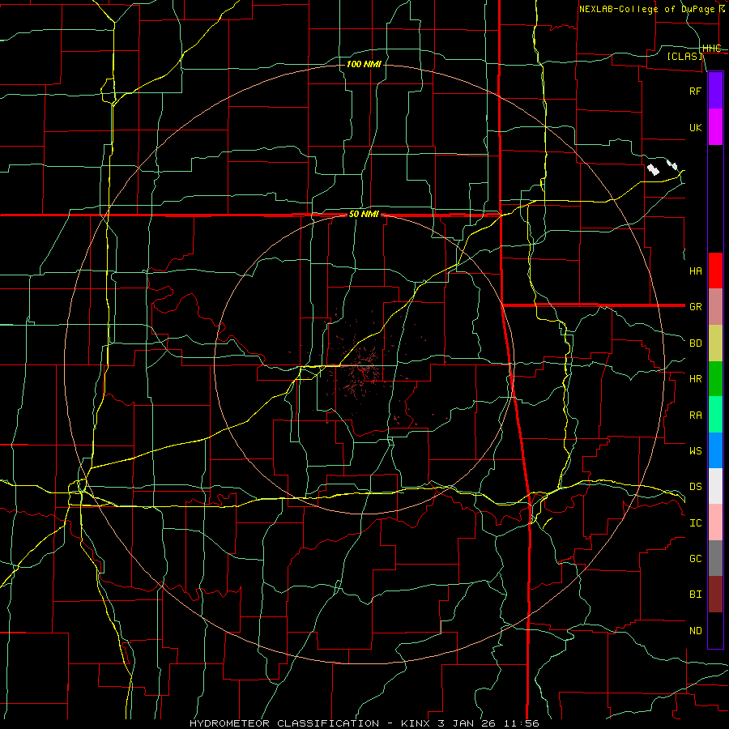This screenshot has width=729, height=729.
Task: Select the BI legend label
Action: [695, 595]
